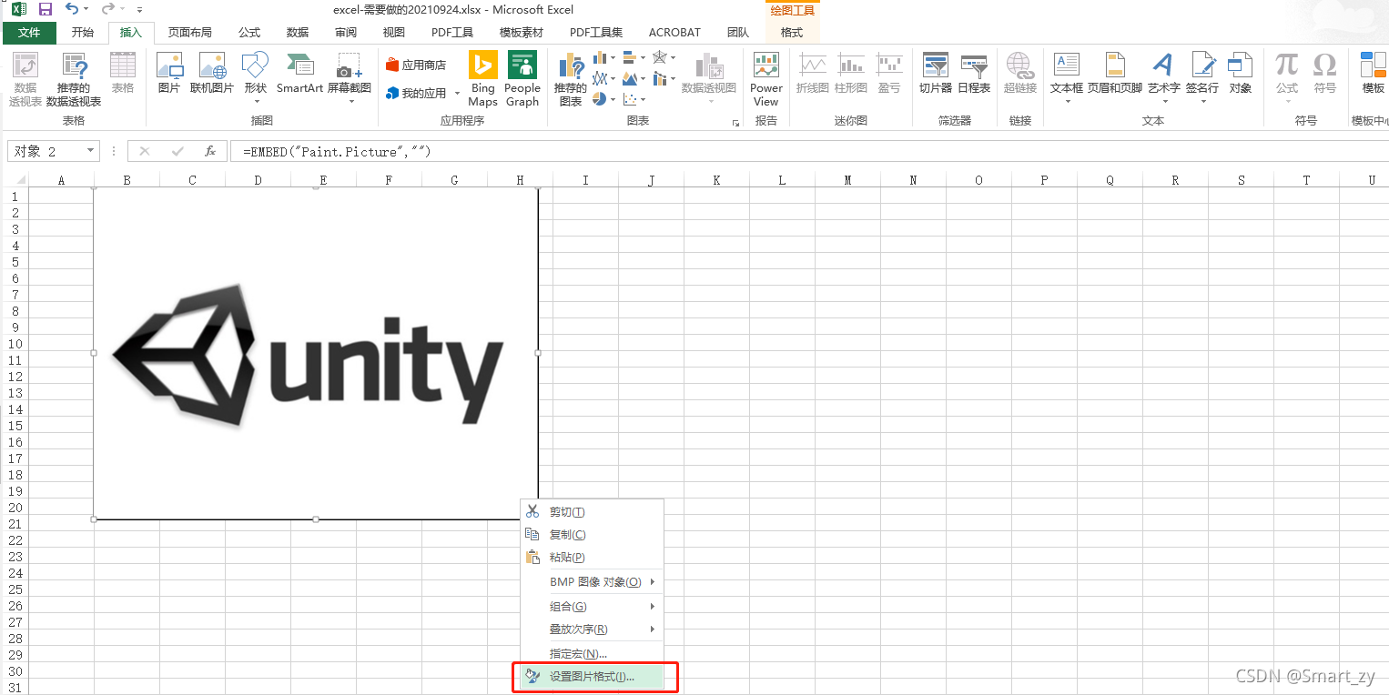Image resolution: width=1389 pixels, height=695 pixels.
Task: Insert an Equation
Action: (1287, 77)
